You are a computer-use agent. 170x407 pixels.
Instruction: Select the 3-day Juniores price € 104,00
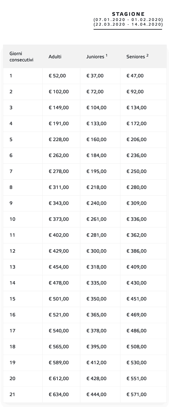pyautogui.click(x=96, y=108)
